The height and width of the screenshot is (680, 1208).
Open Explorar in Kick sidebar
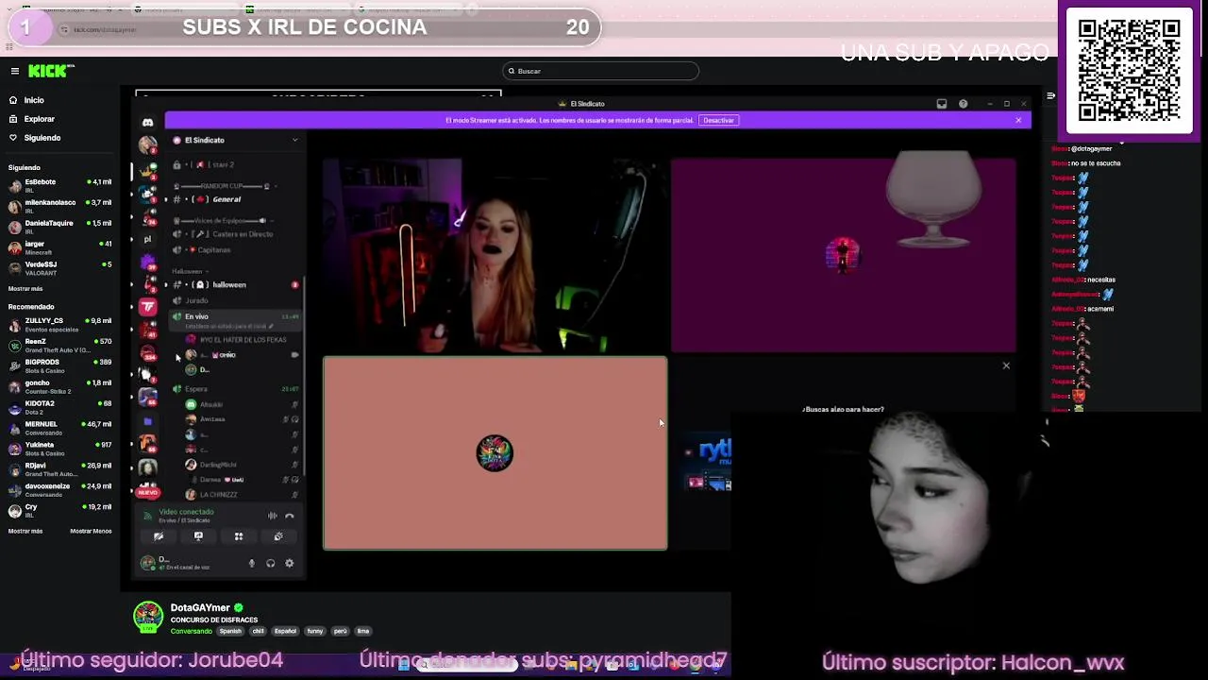(39, 119)
